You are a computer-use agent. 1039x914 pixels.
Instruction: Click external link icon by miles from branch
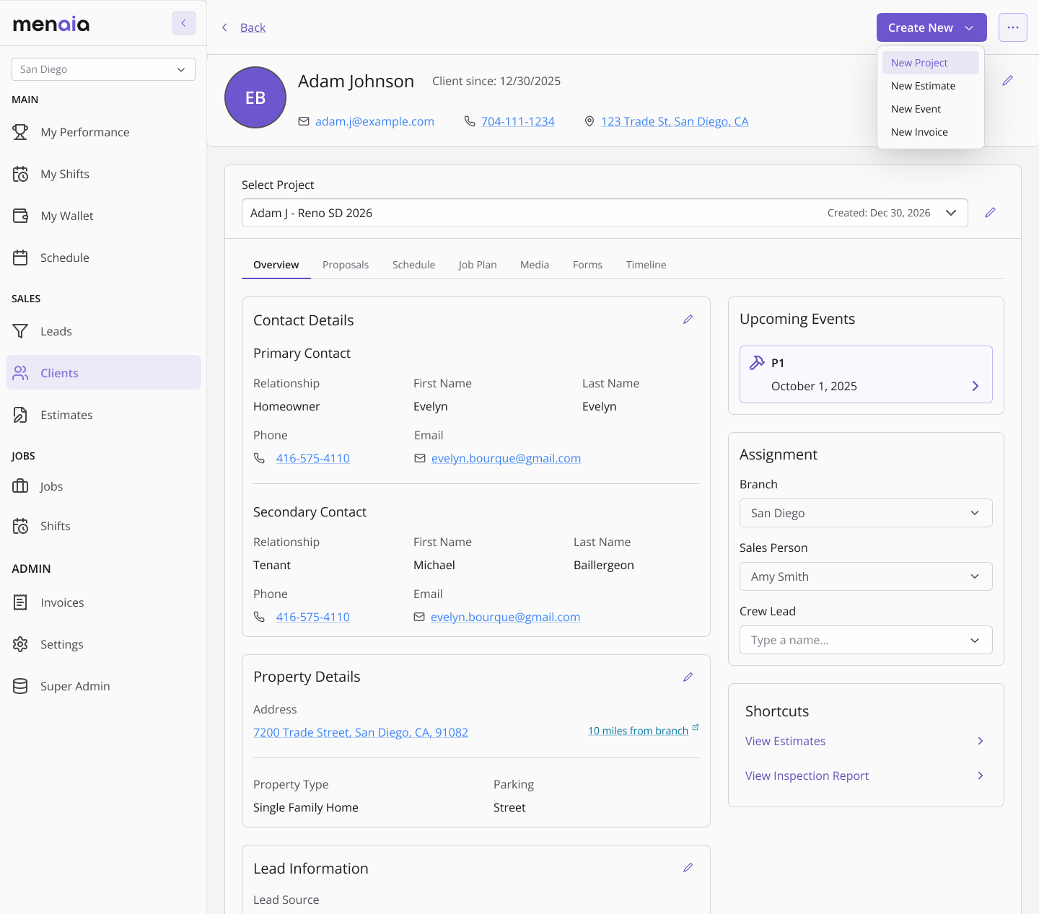coord(696,727)
